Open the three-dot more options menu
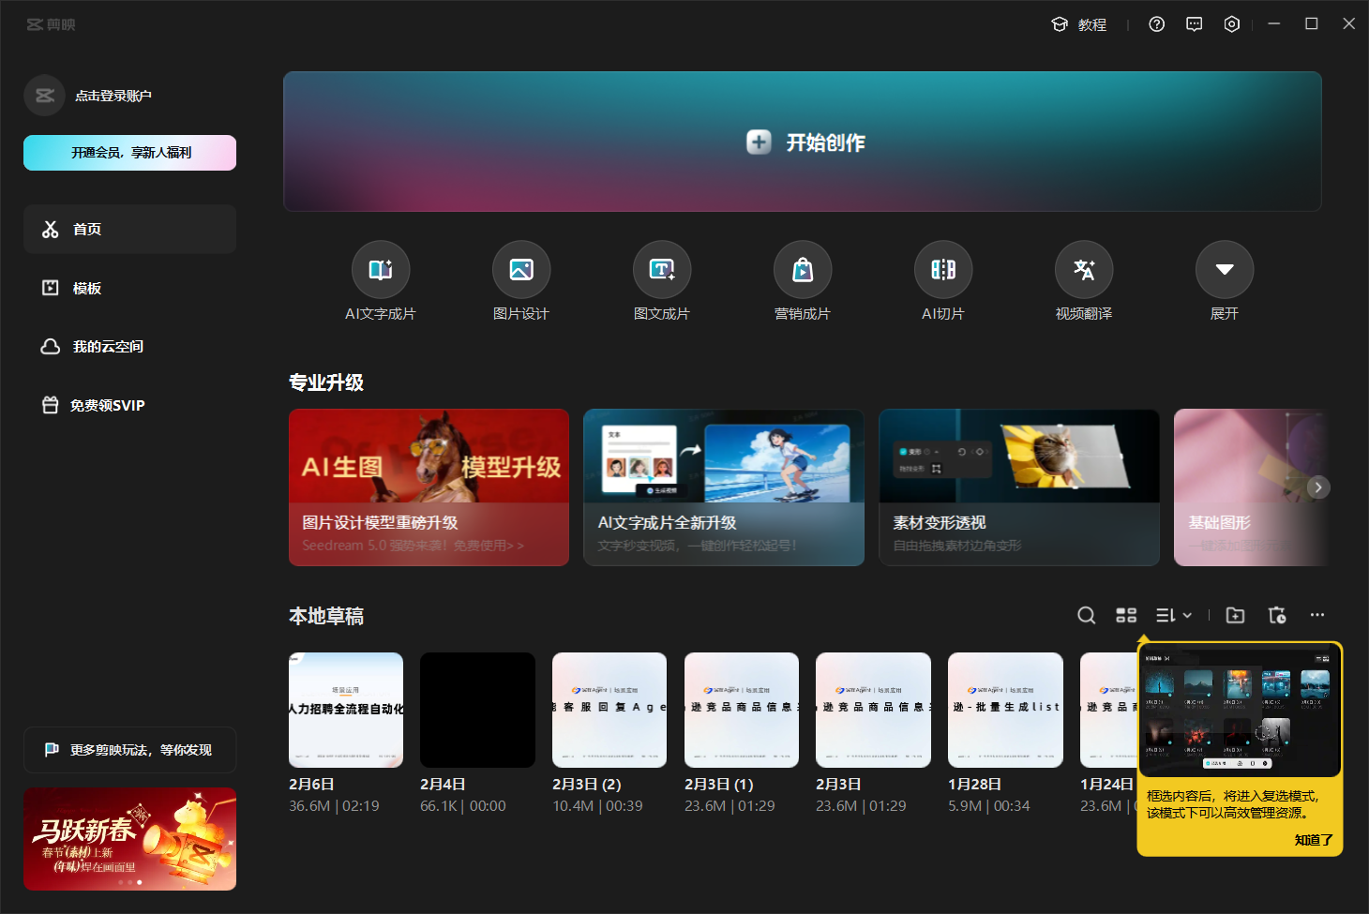The height and width of the screenshot is (914, 1369). 1317,615
